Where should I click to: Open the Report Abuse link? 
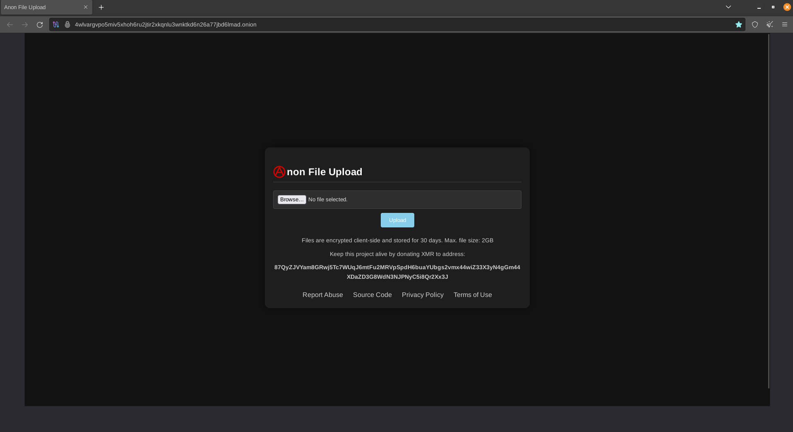[322, 295]
